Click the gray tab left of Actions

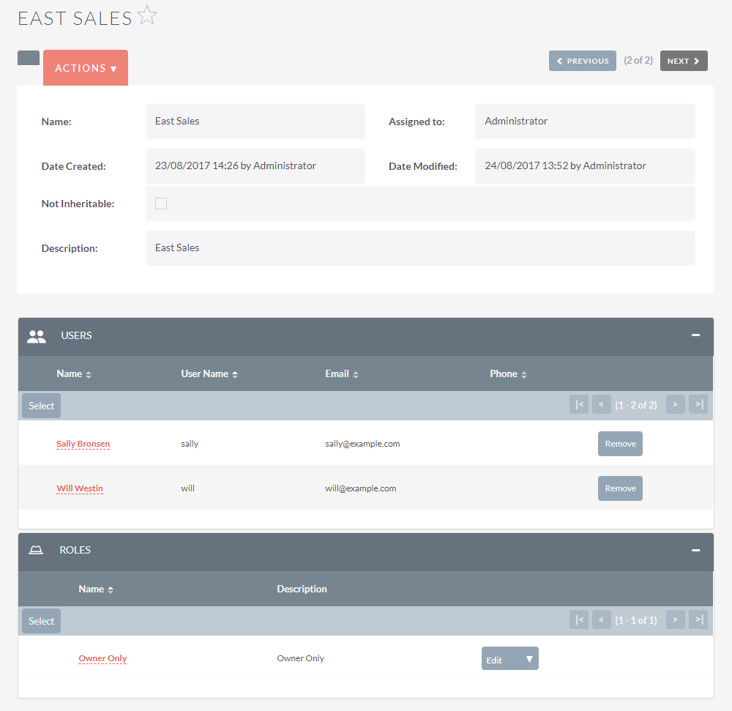coord(29,58)
